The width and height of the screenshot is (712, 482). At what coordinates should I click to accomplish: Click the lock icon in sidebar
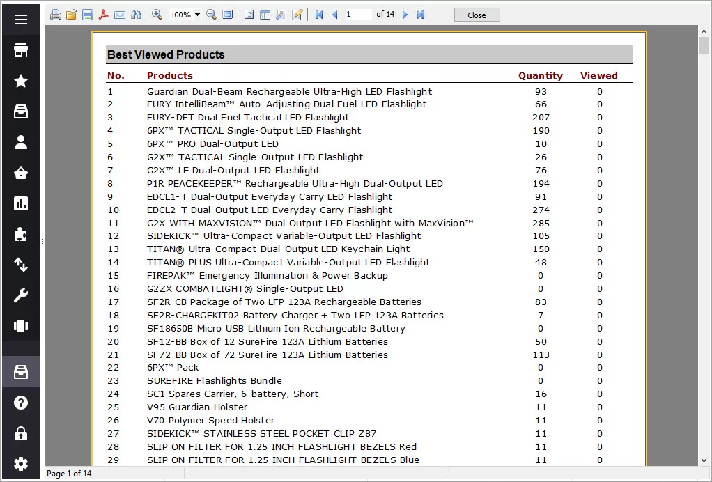(x=21, y=433)
